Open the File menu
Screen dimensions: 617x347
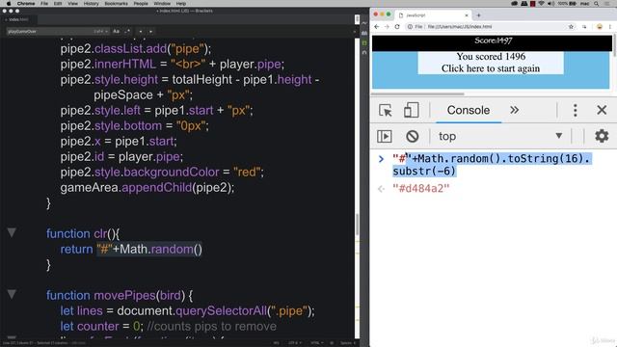pos(44,4)
